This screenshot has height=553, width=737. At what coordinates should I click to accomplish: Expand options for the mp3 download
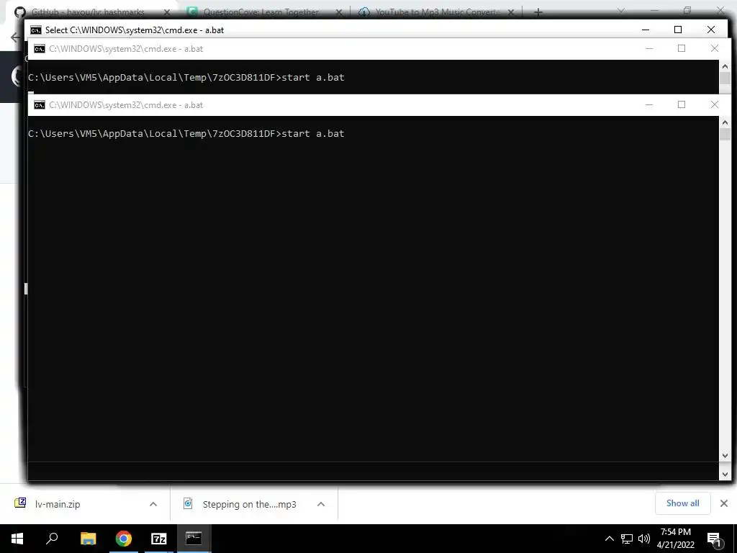click(321, 504)
